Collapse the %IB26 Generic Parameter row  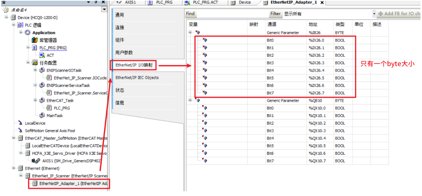(x=190, y=32)
